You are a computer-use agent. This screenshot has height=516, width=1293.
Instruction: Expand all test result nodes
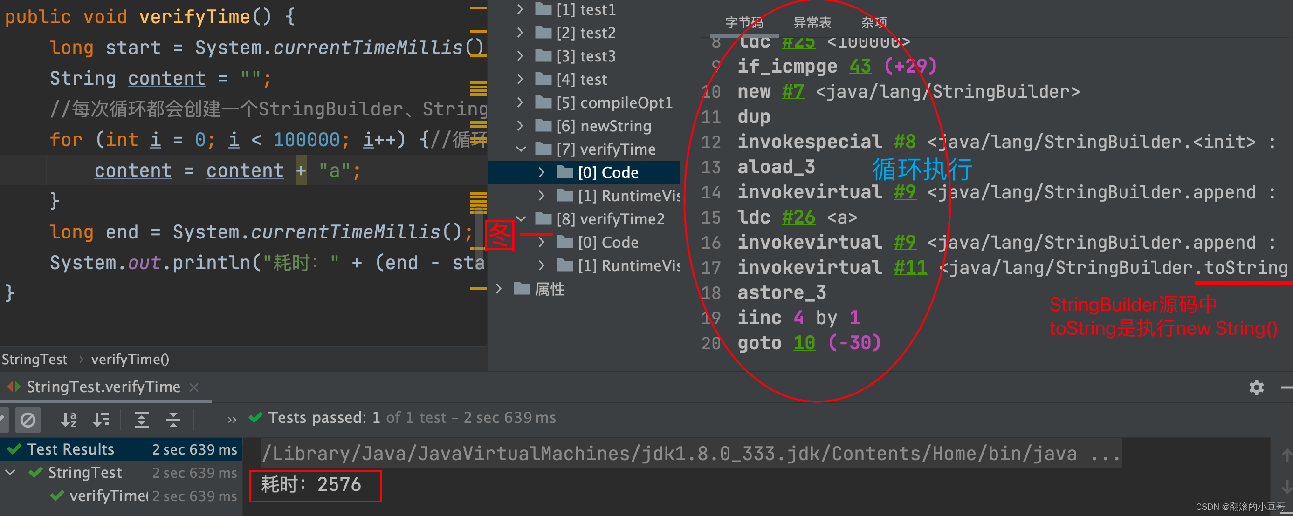142,420
